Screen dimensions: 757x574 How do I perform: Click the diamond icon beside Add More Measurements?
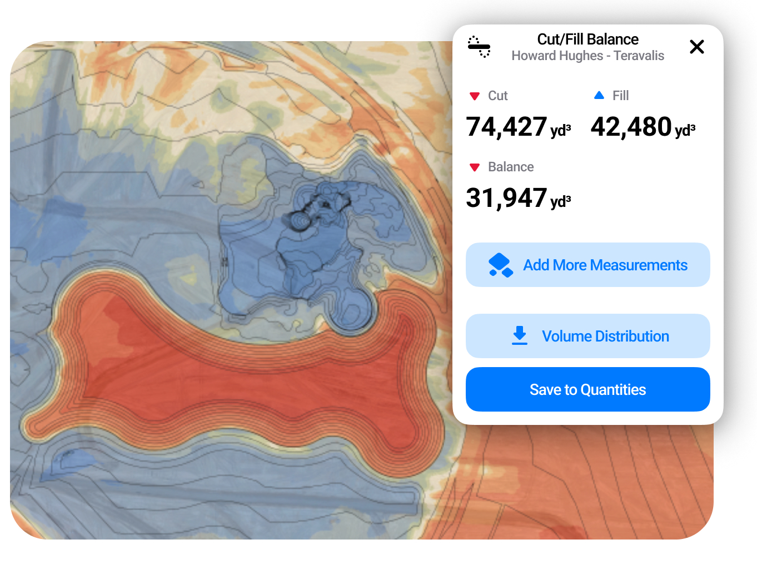(x=500, y=265)
